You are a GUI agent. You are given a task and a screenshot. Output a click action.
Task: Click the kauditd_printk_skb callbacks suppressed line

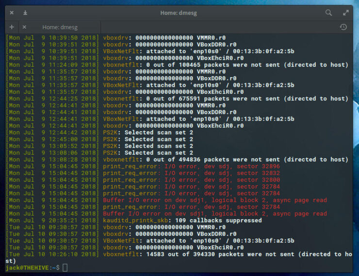click(182, 220)
